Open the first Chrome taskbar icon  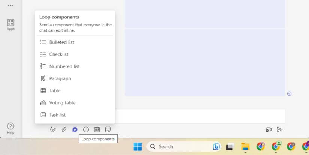click(261, 147)
